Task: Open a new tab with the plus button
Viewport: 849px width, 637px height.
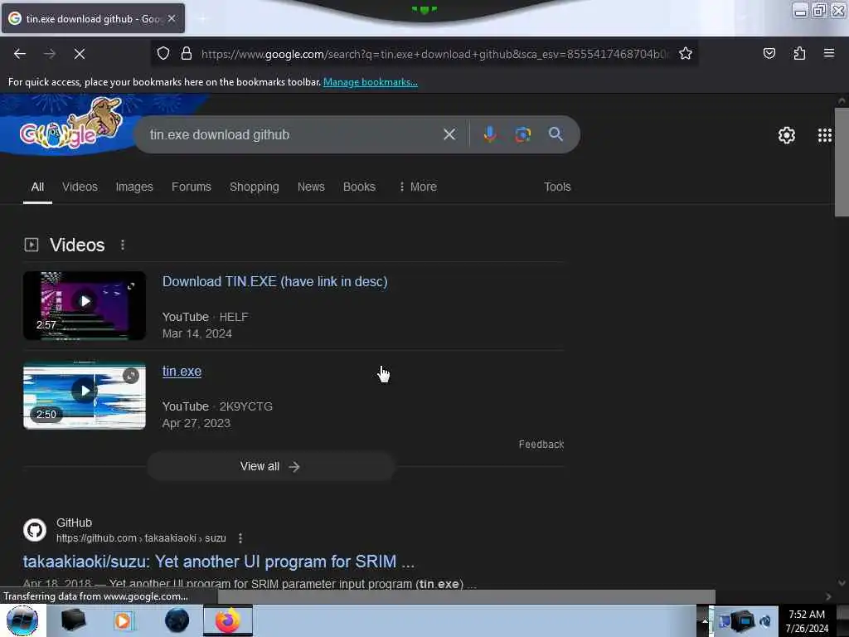Action: (x=202, y=18)
